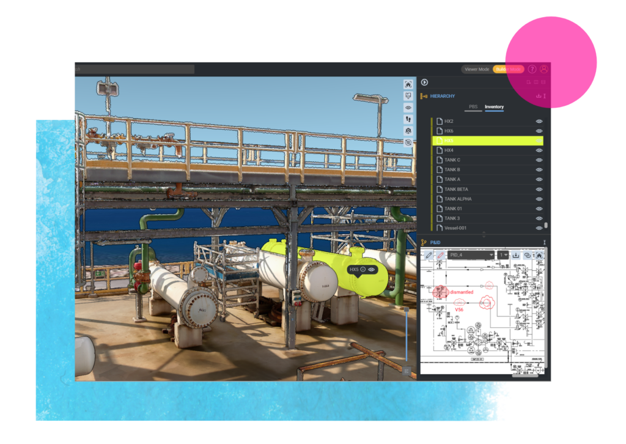
Task: Click the link icon in P&ID toolbar
Action: click(527, 255)
